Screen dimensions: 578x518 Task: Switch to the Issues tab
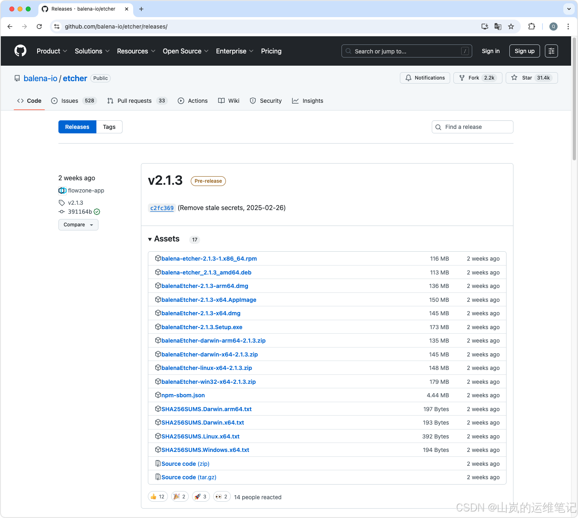click(74, 101)
